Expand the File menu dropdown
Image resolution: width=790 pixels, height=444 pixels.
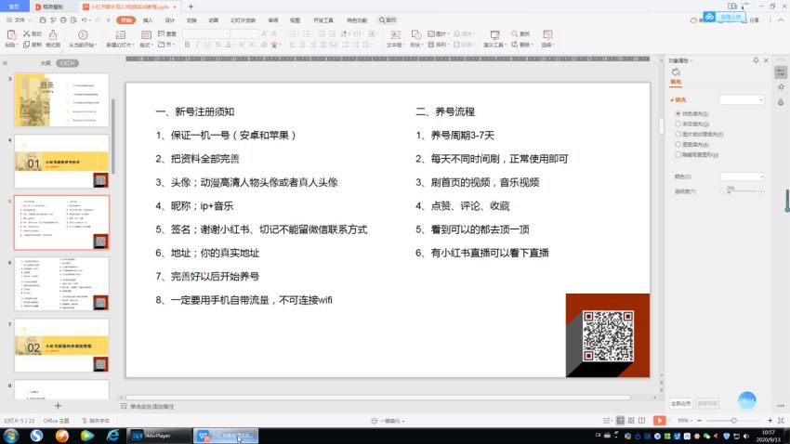[x=19, y=20]
